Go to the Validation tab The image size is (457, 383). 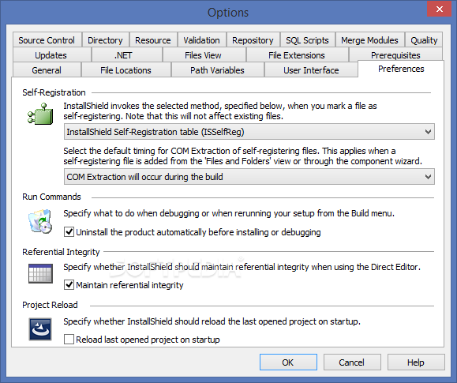pyautogui.click(x=202, y=40)
